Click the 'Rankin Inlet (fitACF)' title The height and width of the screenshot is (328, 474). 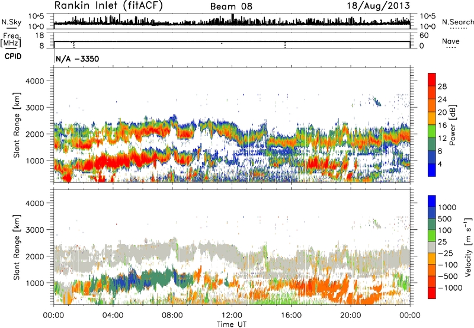point(108,5)
